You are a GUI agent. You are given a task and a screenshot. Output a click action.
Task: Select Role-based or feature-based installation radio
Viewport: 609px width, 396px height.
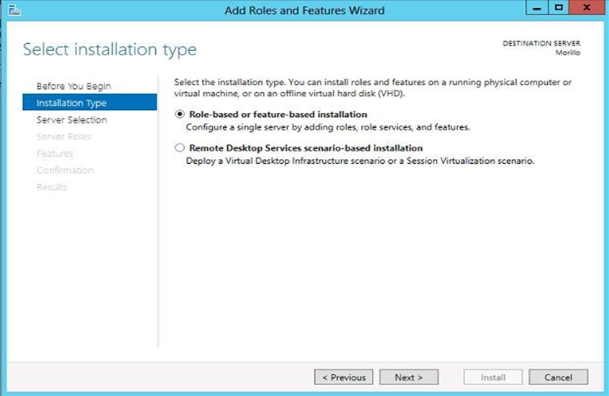pyautogui.click(x=180, y=115)
